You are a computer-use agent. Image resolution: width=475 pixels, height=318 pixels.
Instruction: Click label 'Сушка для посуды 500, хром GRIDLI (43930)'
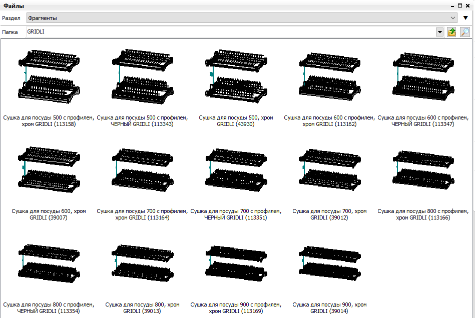(236, 120)
